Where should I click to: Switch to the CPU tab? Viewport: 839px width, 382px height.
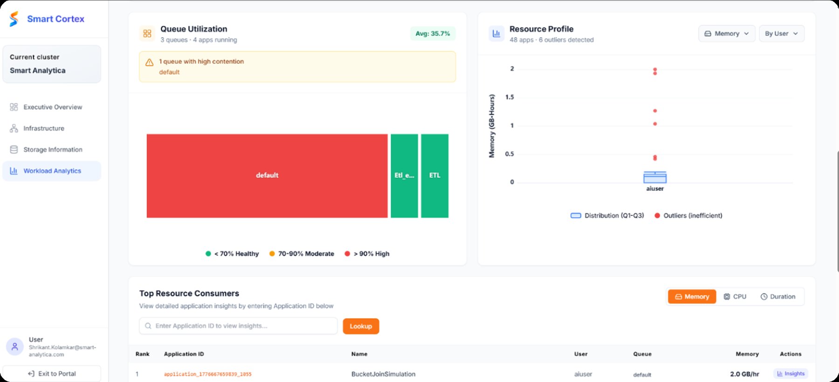tap(735, 297)
